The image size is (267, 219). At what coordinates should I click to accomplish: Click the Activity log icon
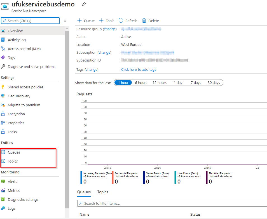click(3, 40)
